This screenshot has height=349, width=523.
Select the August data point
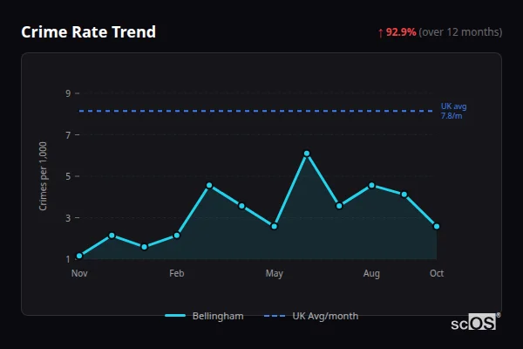[371, 185]
